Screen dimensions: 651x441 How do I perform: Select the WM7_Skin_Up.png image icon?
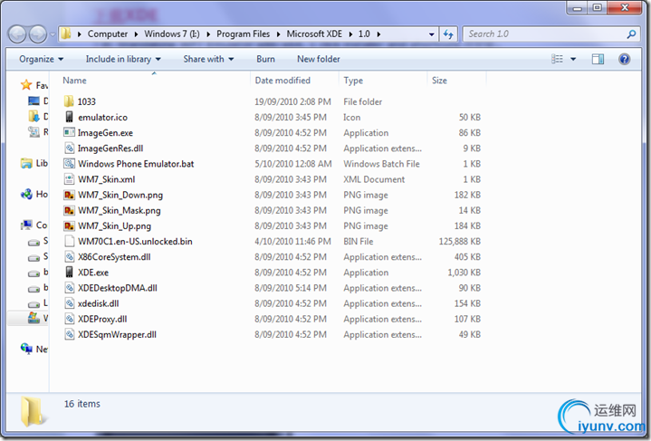click(69, 225)
